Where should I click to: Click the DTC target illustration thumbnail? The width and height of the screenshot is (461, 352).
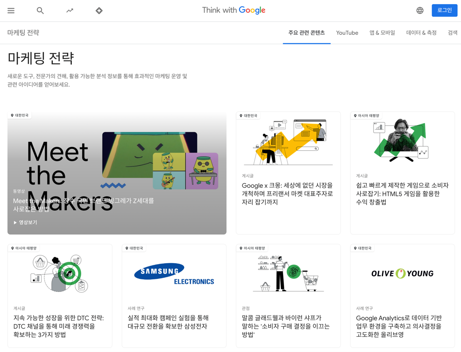60,273
